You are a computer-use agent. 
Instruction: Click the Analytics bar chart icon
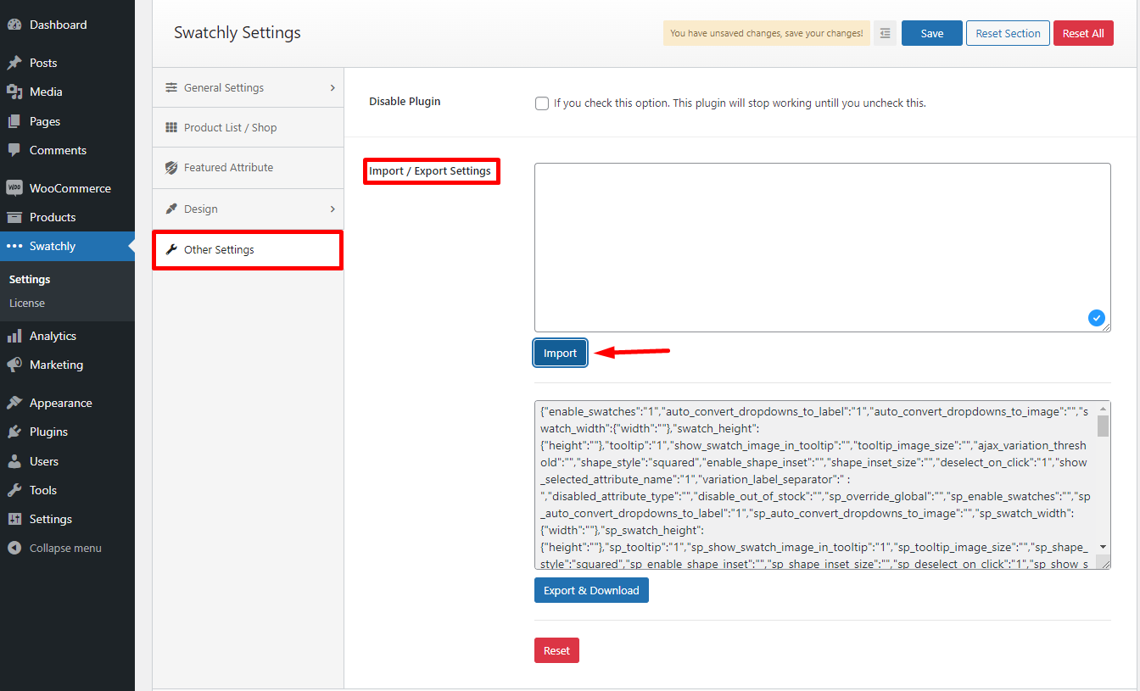[14, 336]
